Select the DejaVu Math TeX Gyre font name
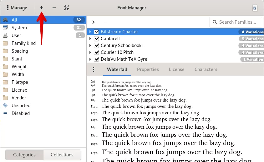Viewport: 264px width, 162px height. [x=124, y=59]
